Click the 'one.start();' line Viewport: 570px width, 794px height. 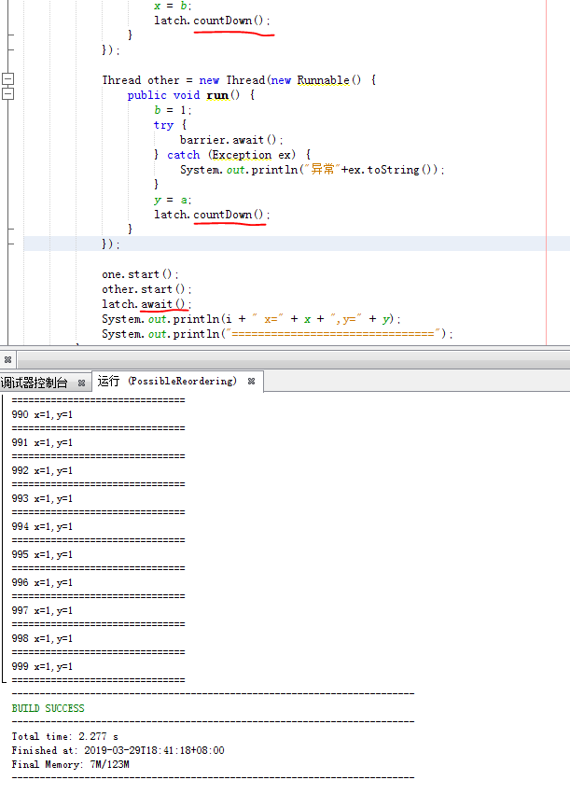pos(140,274)
